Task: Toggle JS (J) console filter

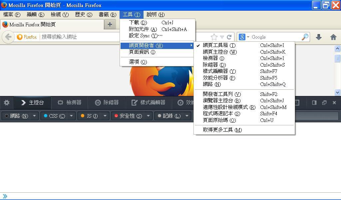Action: pyautogui.click(x=89, y=116)
